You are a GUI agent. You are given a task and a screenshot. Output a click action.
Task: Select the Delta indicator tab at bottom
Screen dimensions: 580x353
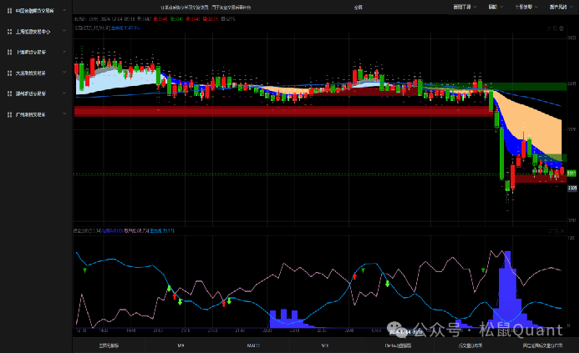[398, 345]
